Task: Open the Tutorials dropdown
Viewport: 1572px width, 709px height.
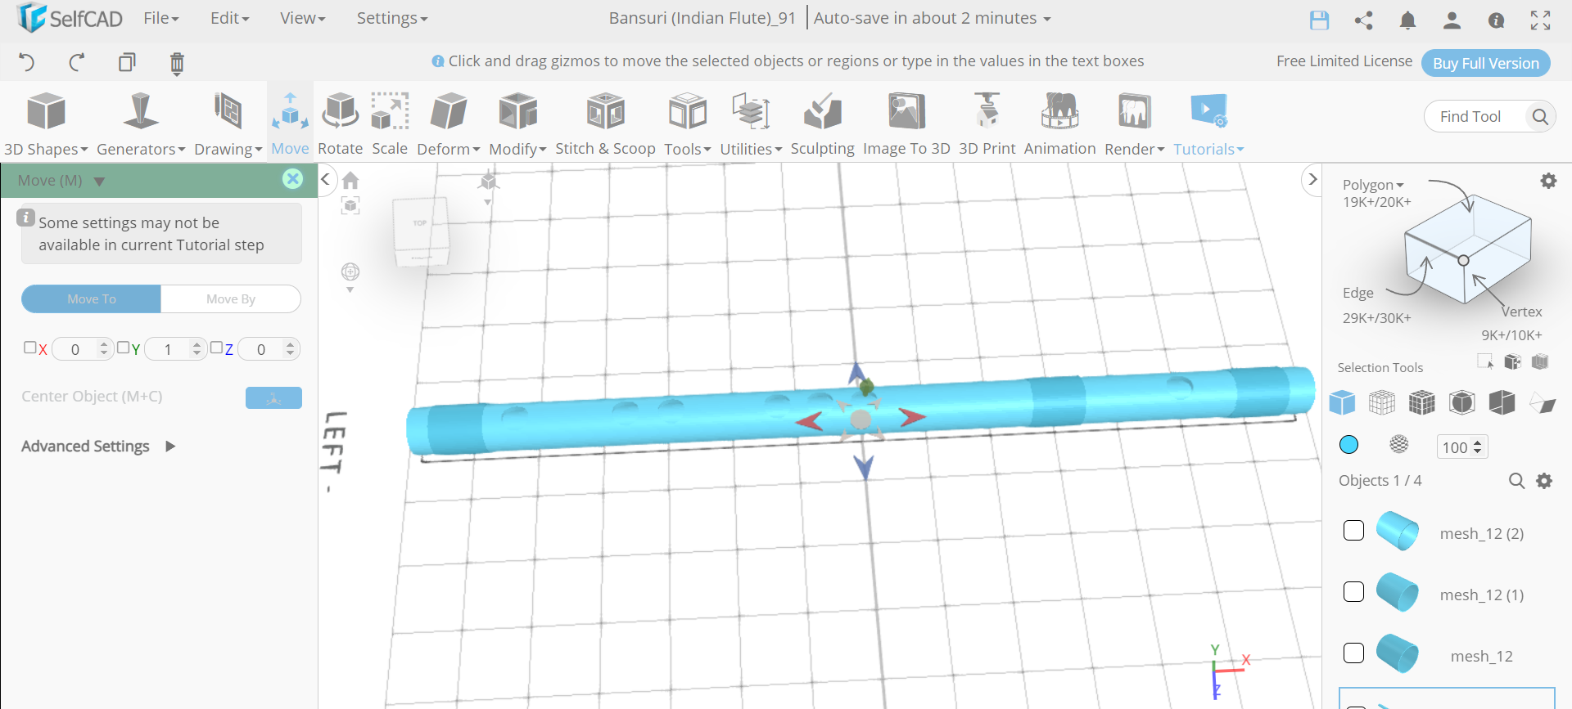Action: [x=1208, y=123]
